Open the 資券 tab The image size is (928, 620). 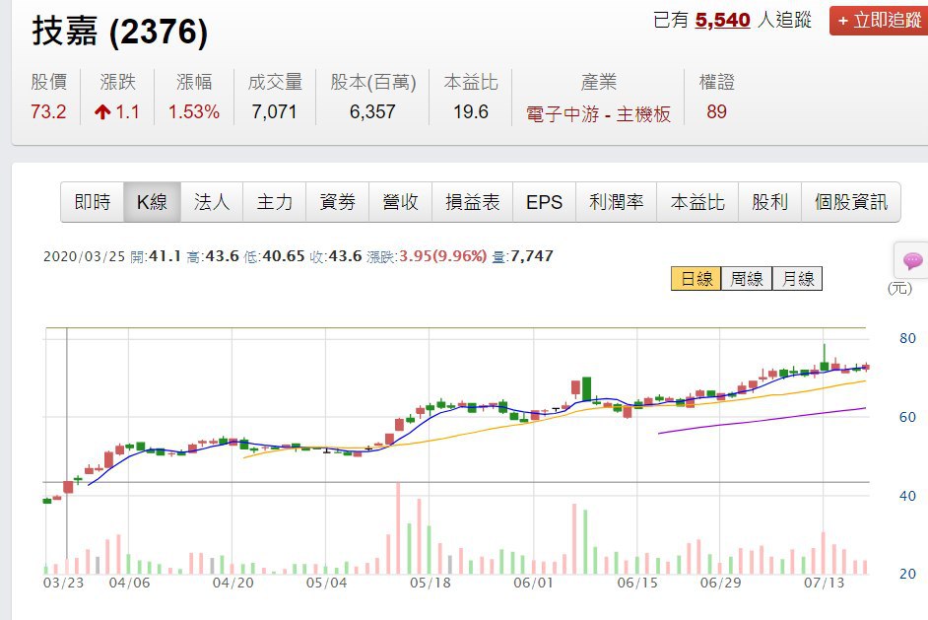click(x=337, y=202)
